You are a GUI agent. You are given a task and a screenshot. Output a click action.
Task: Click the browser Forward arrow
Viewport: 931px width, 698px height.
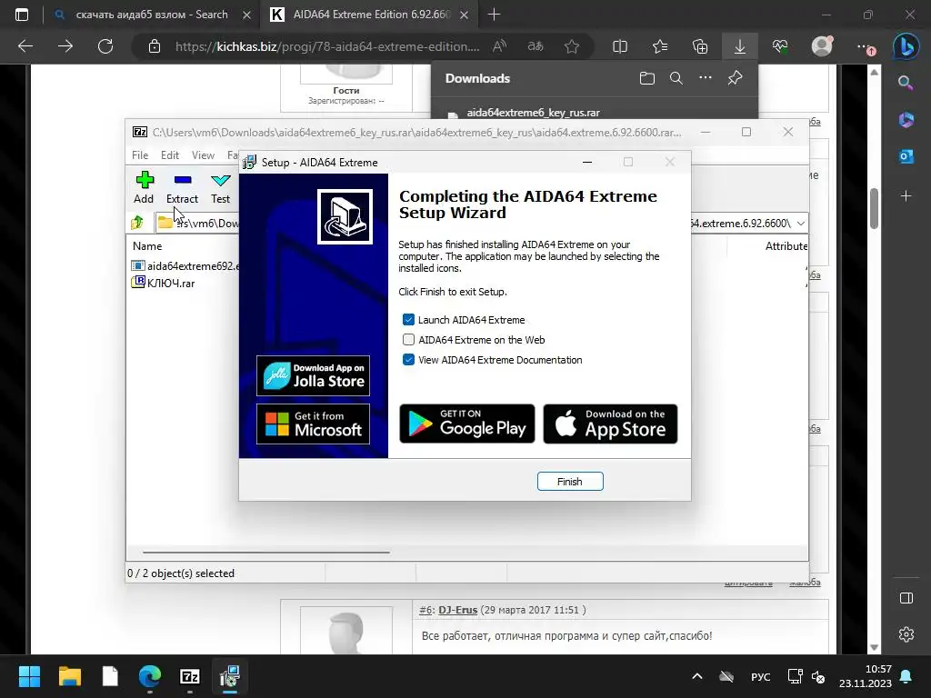(x=65, y=46)
